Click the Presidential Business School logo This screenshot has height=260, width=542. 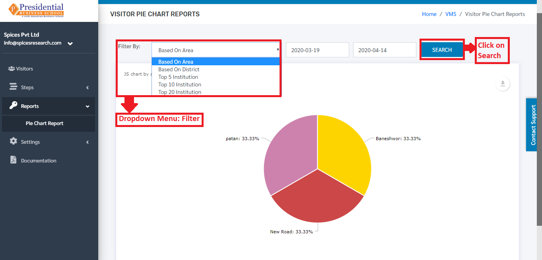tap(36, 10)
